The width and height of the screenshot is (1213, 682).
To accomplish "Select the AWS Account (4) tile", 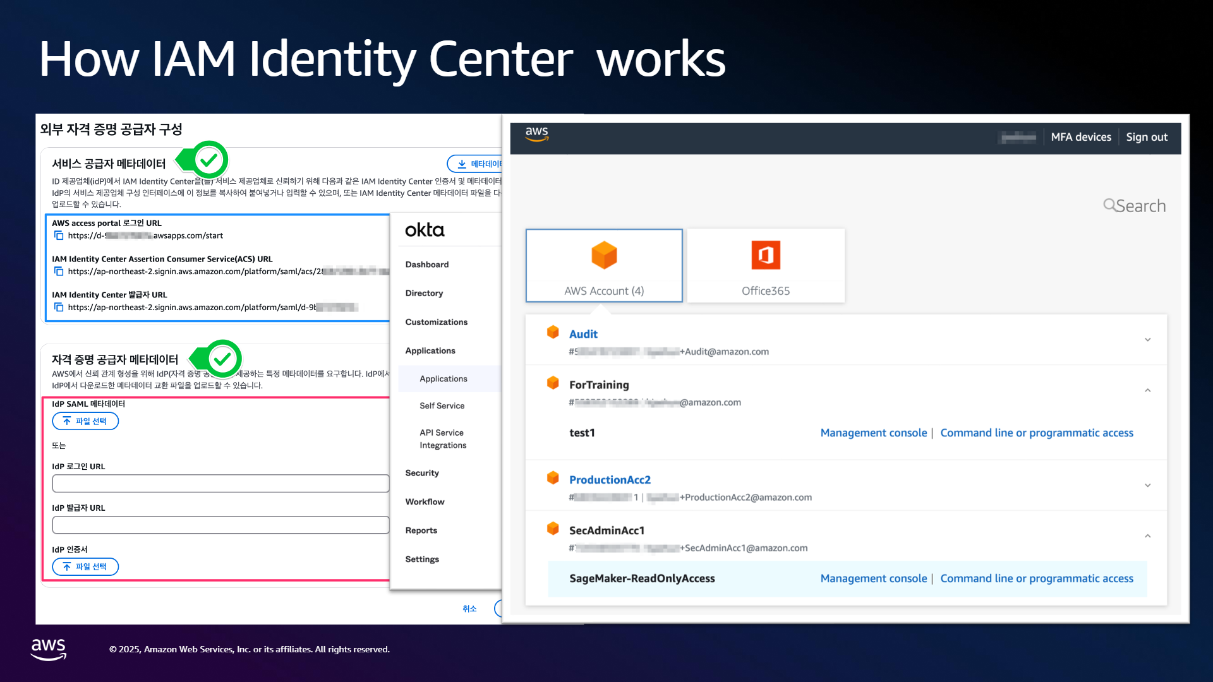I will point(604,266).
